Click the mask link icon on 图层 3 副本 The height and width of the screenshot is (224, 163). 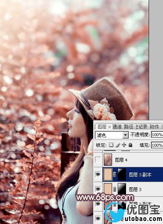click(x=115, y=174)
